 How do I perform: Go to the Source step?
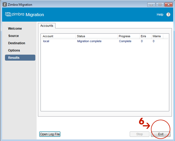(x=14, y=36)
